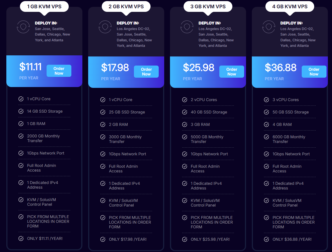Viewport: 332px width, 252px height.
Task: Click the location pin icon on 1 GB plan
Action: (23, 27)
